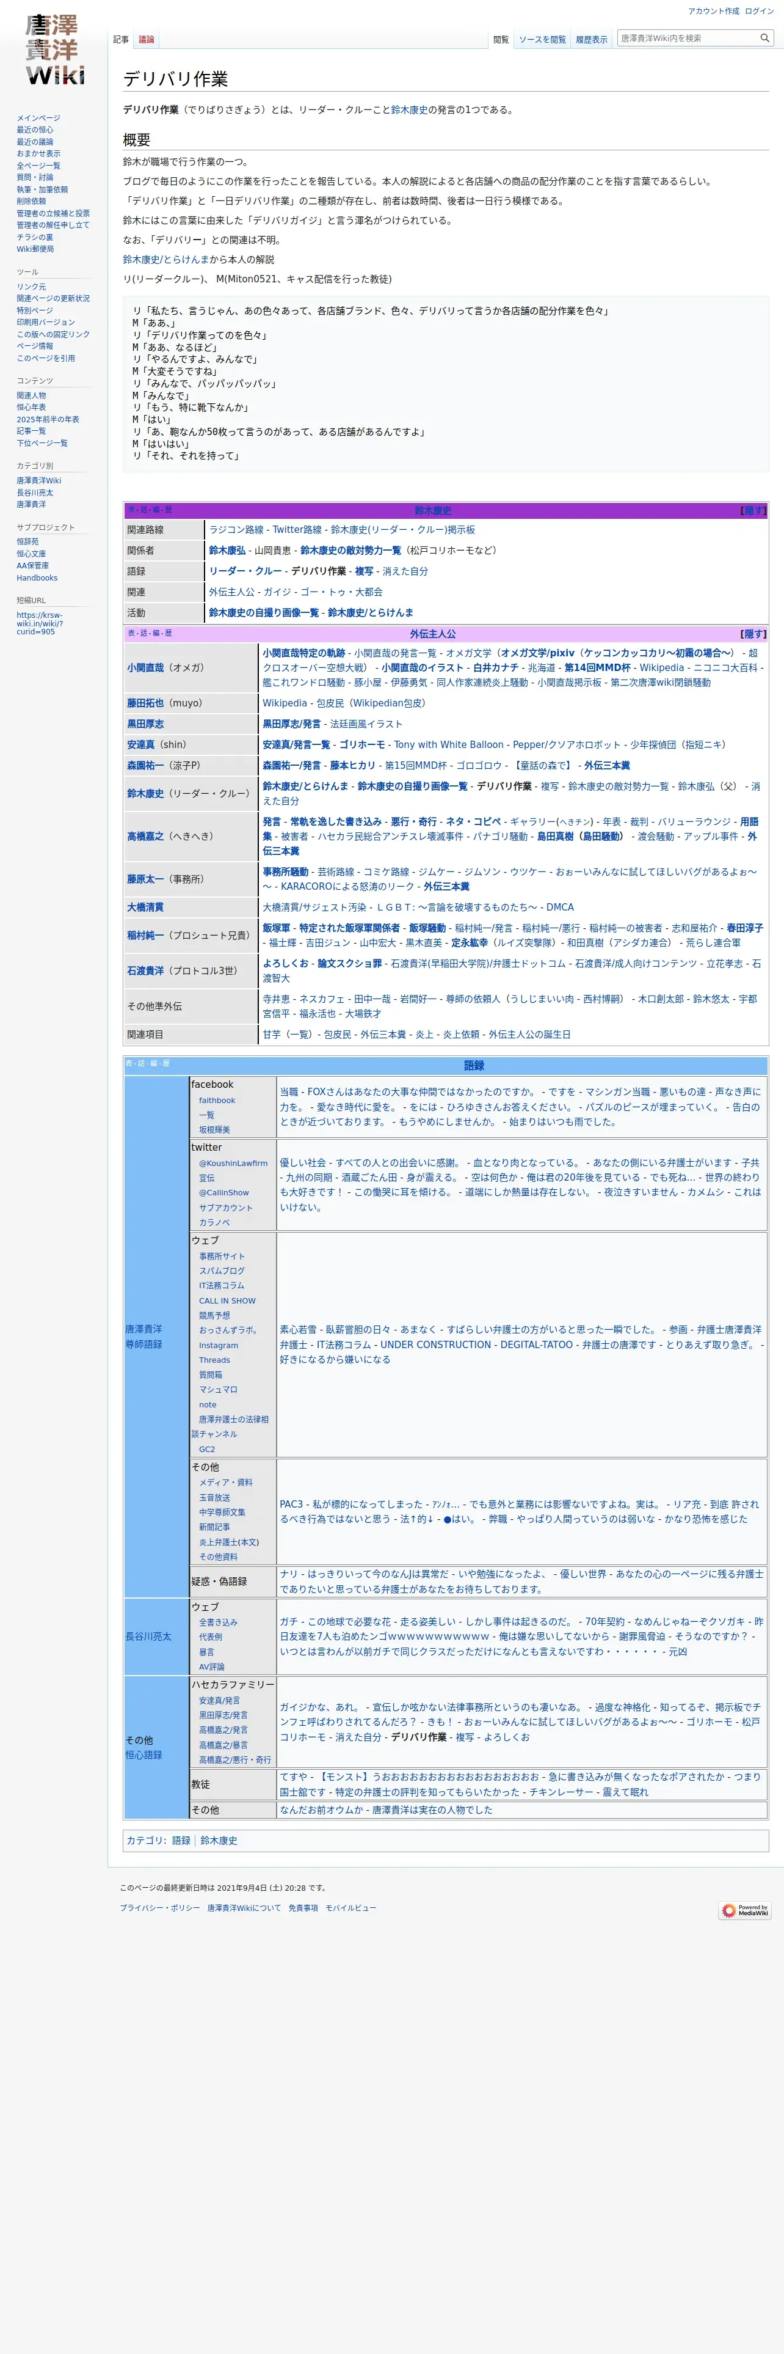This screenshot has width=784, height=2354.
Task: Open メインページ in the sidebar
Action: pos(38,118)
